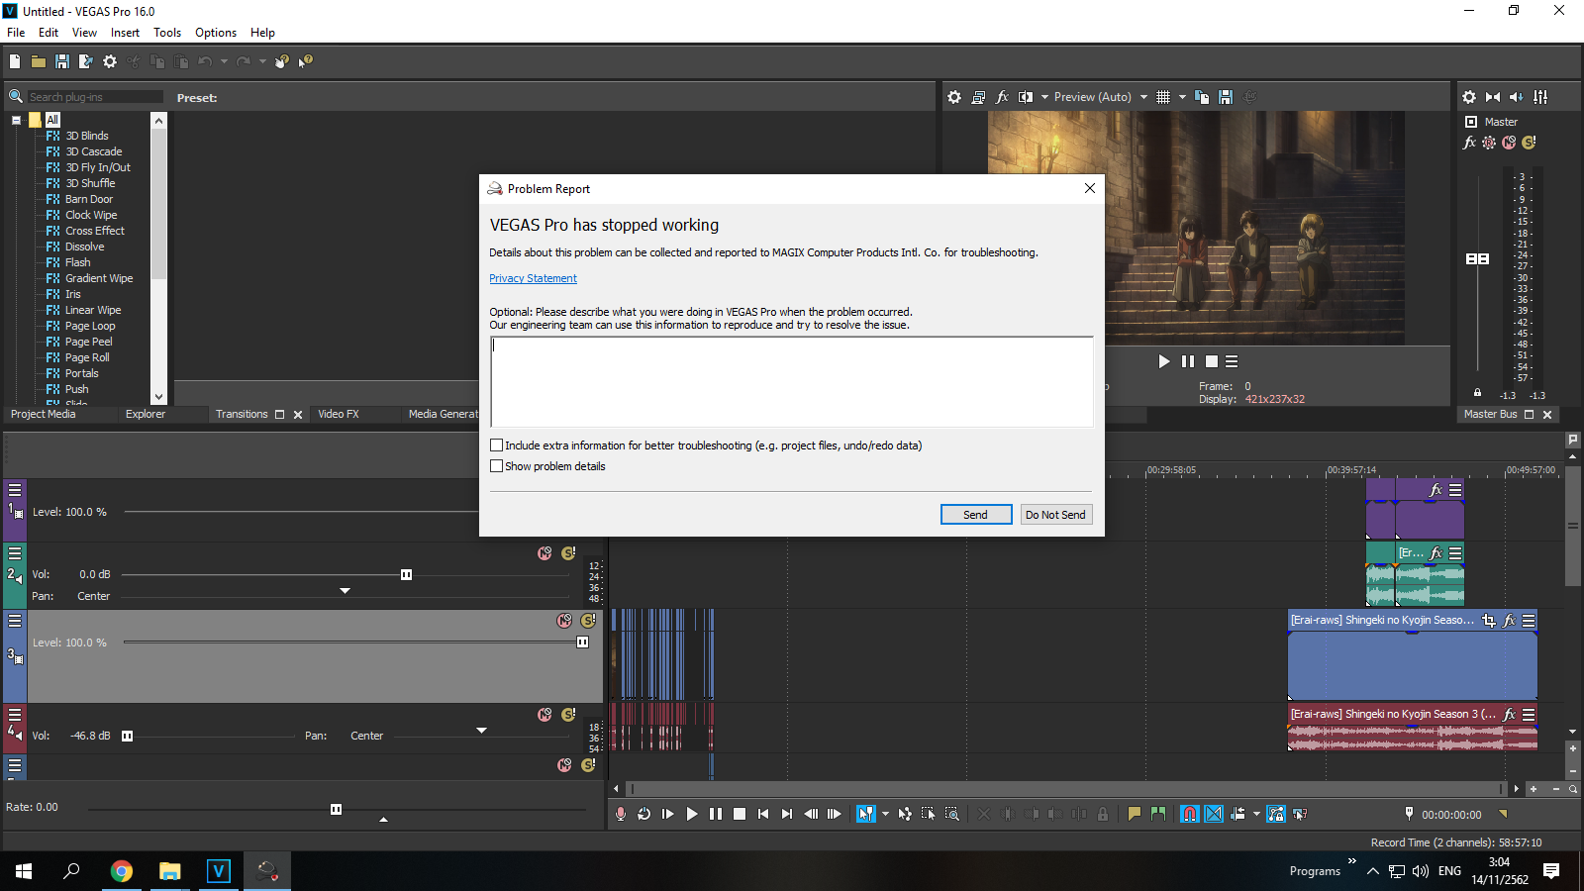
Task: Toggle Automatic Crossfades button
Action: click(x=1214, y=814)
